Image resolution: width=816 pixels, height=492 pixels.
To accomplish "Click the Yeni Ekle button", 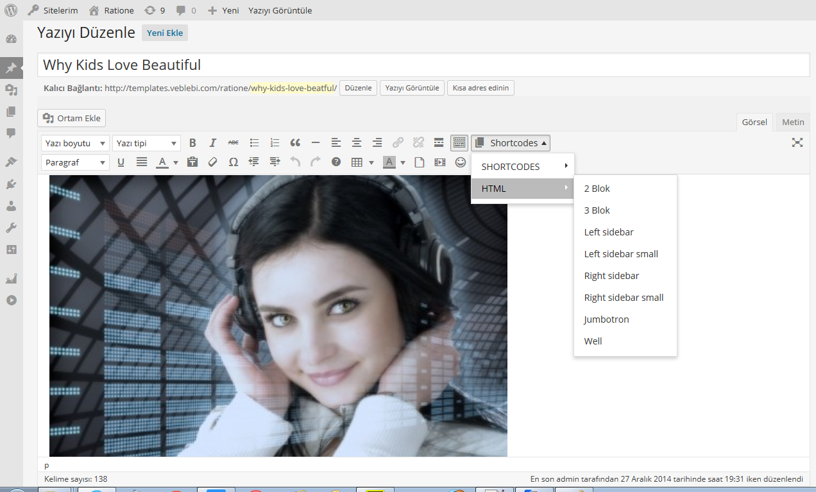I will coord(165,33).
